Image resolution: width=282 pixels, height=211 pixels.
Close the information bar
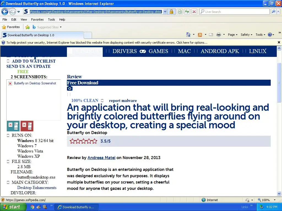(279, 42)
